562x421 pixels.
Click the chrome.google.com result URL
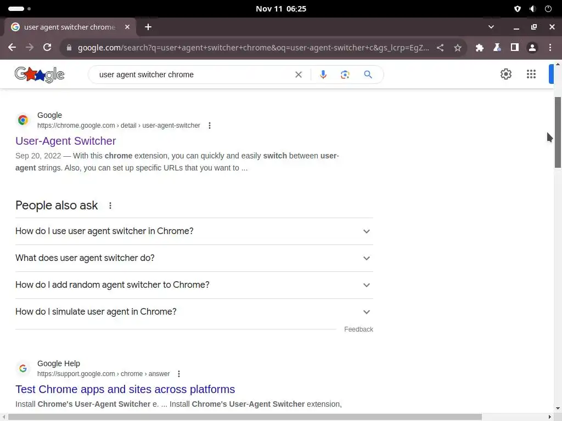pyautogui.click(x=119, y=126)
